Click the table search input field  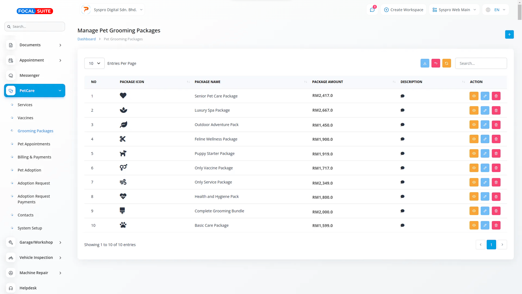click(481, 63)
